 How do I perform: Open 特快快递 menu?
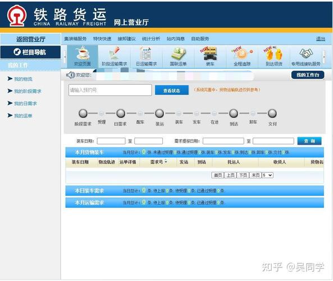click(102, 39)
